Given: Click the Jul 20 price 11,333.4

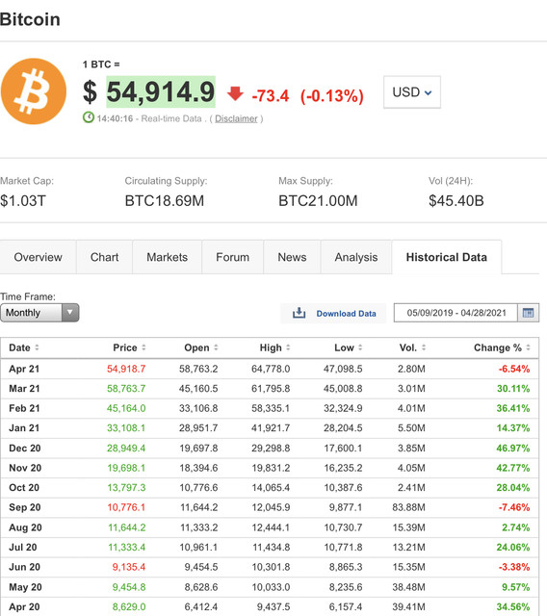Looking at the screenshot, I should point(127,548).
